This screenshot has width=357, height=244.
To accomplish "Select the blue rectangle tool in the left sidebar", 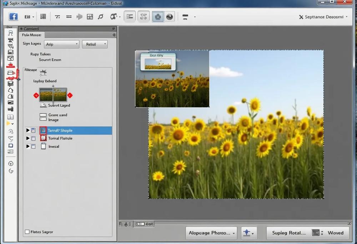I will click(x=10, y=146).
